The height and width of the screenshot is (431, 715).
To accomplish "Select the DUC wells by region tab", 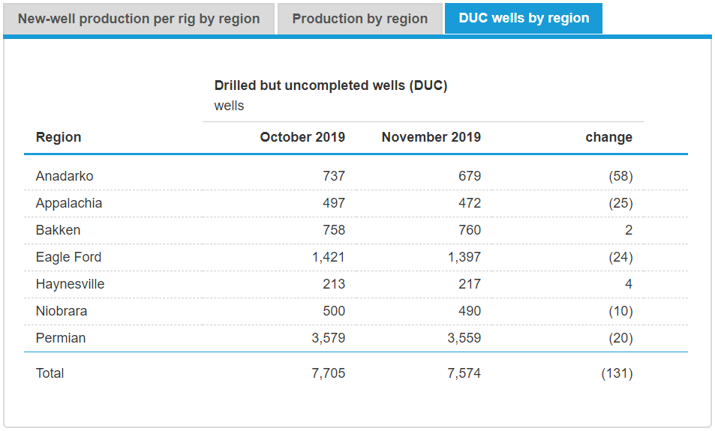I will coord(524,19).
